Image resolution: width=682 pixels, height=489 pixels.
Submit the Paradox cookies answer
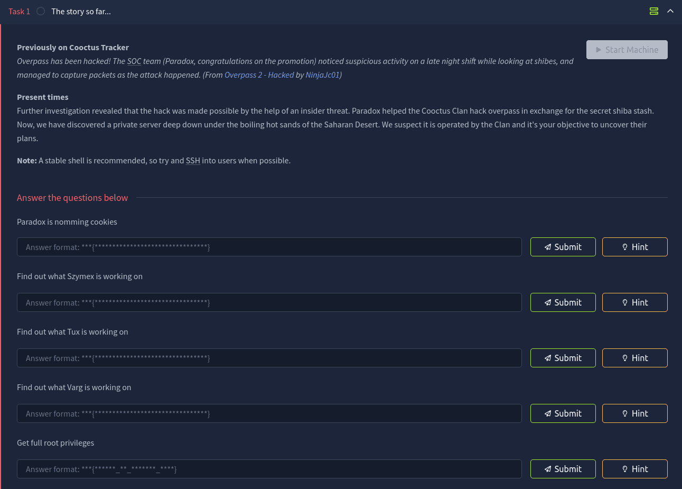point(563,247)
